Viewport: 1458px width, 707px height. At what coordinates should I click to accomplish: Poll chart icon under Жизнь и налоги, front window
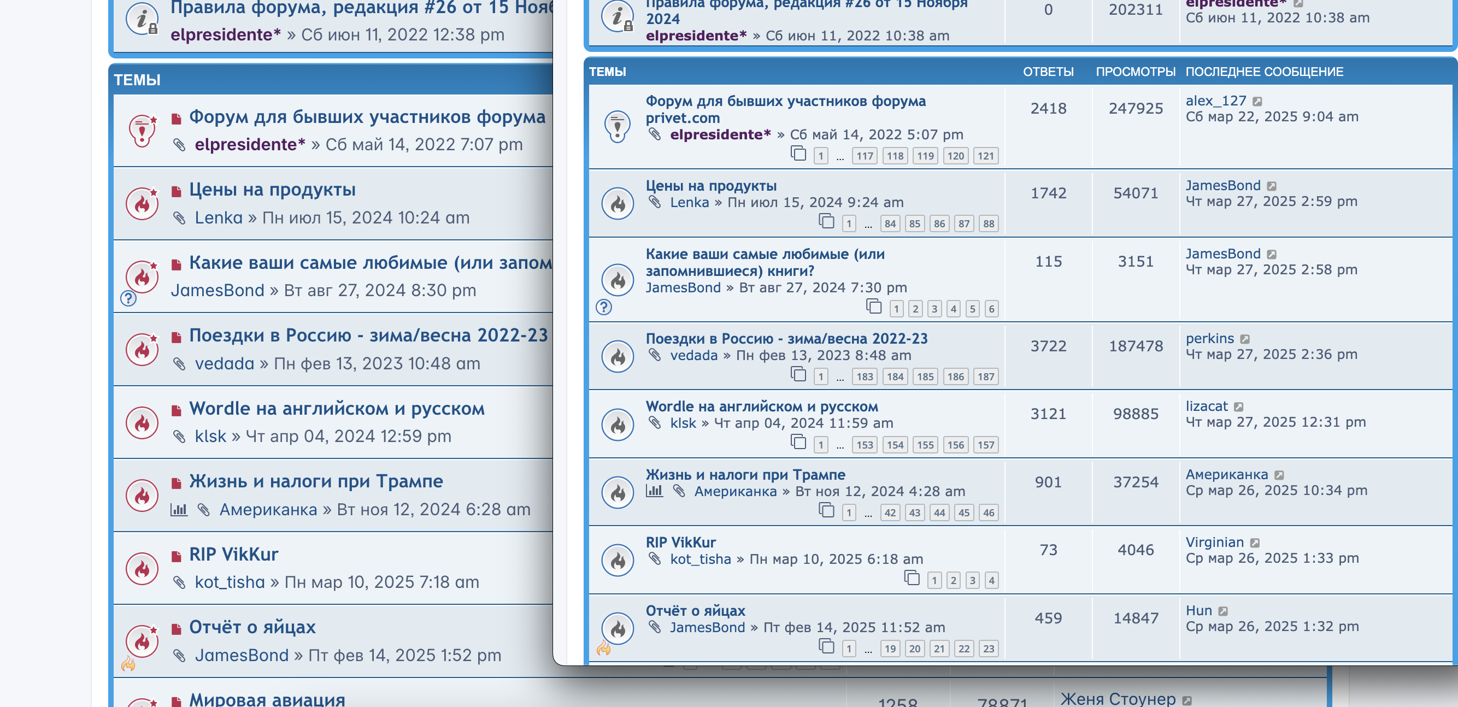[x=654, y=491]
